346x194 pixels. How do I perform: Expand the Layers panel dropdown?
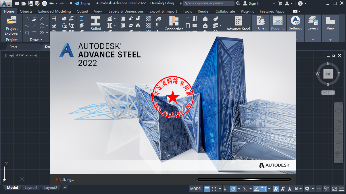[313, 40]
